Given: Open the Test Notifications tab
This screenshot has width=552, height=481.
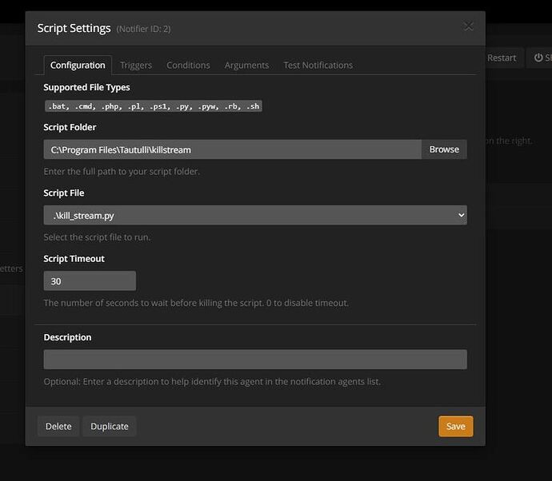Looking at the screenshot, I should (318, 65).
